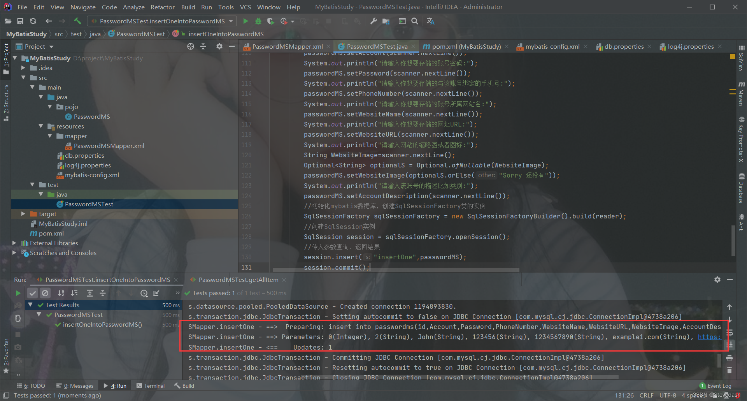747x401 pixels.
Task: Click Save All floppy disk icon
Action: tap(20, 21)
